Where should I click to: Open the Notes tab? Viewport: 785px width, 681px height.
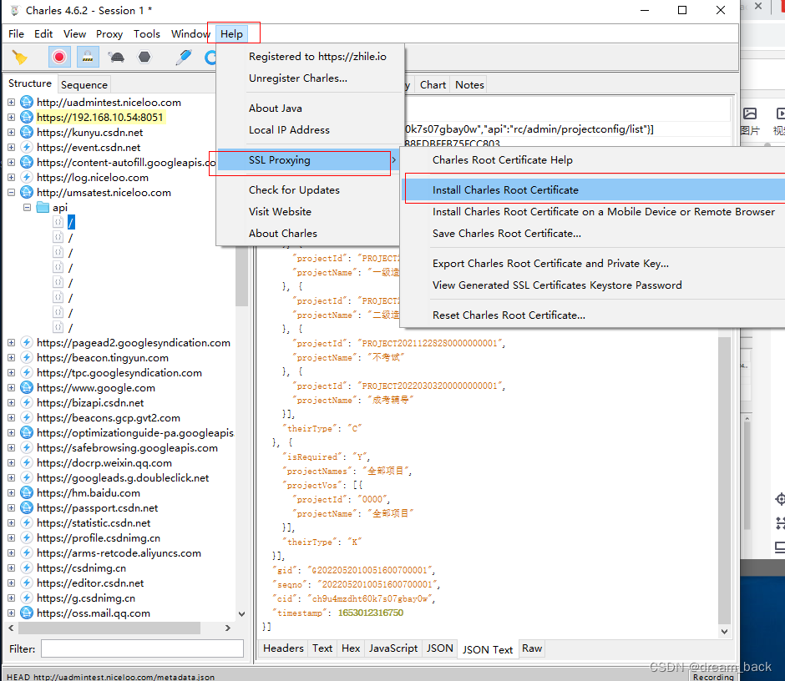[469, 84]
